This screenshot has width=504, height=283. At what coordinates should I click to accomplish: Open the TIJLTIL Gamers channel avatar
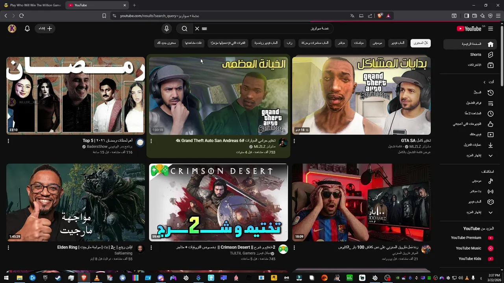tap(283, 249)
